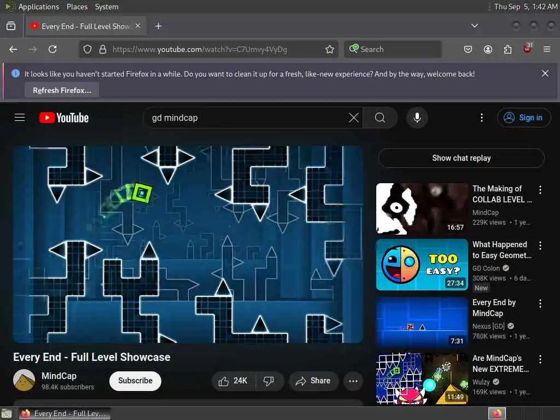Open uBlock extension icon with badge

click(x=527, y=49)
